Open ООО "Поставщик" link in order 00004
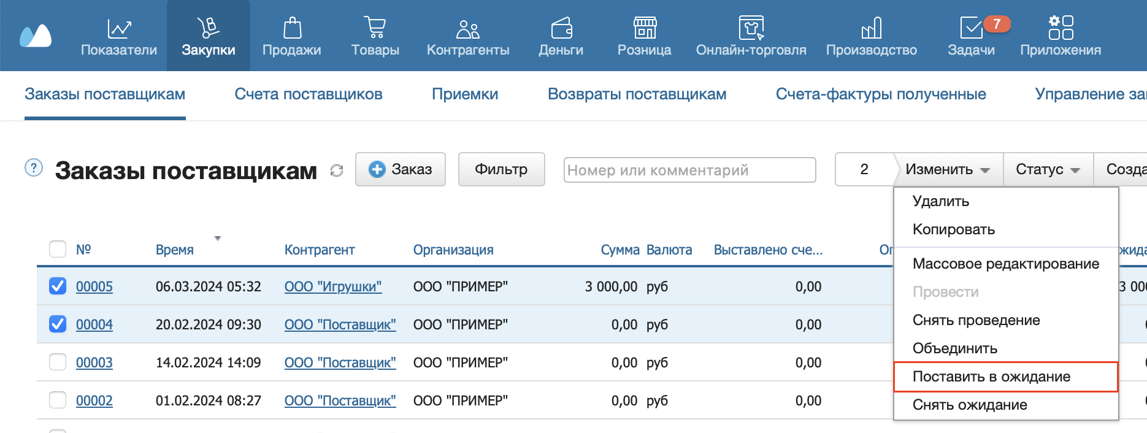The width and height of the screenshot is (1147, 433). click(x=340, y=324)
